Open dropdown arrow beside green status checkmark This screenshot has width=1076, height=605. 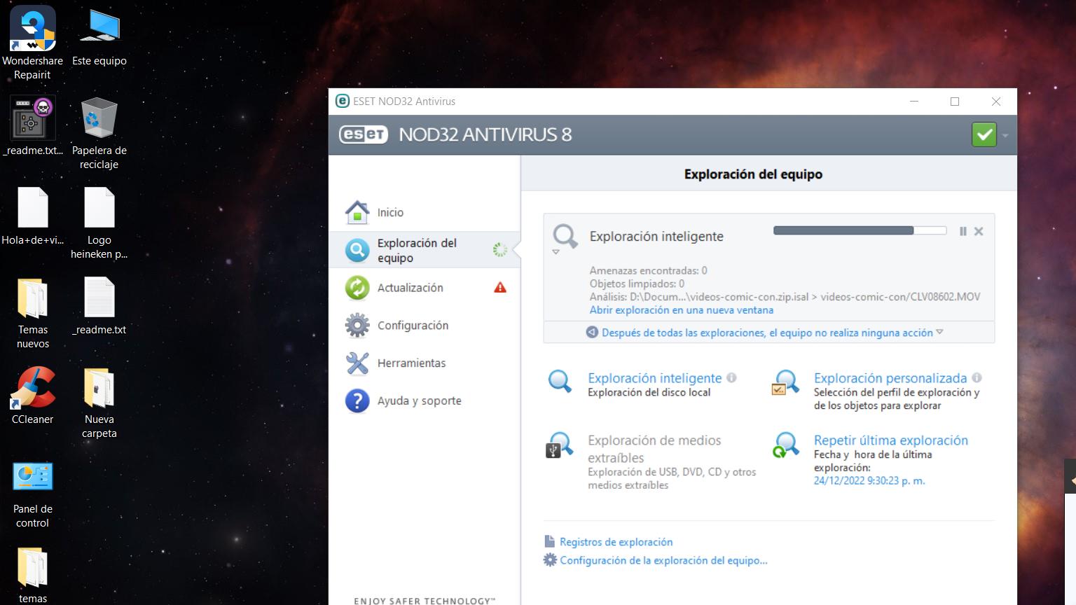1005,135
